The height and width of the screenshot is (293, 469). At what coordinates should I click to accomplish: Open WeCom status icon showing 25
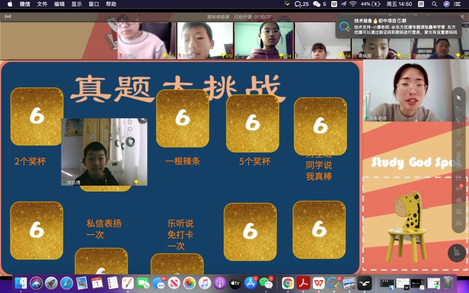(x=301, y=4)
